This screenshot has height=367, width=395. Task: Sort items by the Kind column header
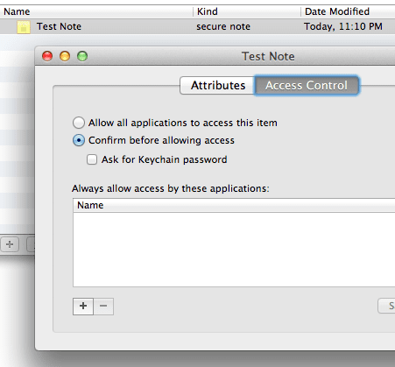pyautogui.click(x=247, y=11)
